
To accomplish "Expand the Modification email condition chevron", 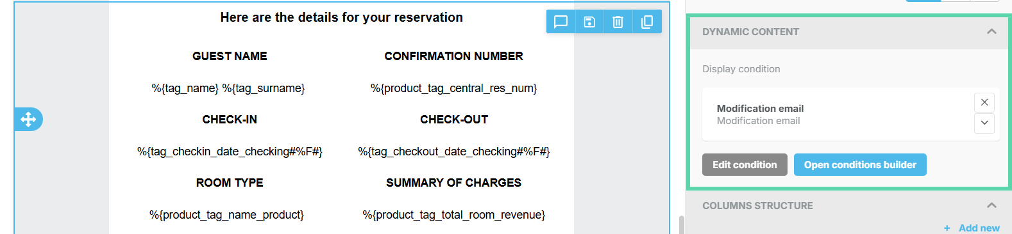I will point(984,123).
